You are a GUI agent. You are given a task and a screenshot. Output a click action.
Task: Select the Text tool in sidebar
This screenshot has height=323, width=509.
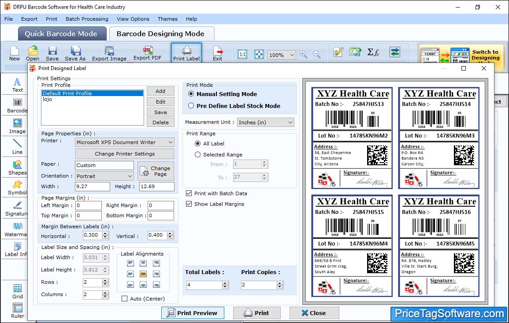click(x=17, y=85)
